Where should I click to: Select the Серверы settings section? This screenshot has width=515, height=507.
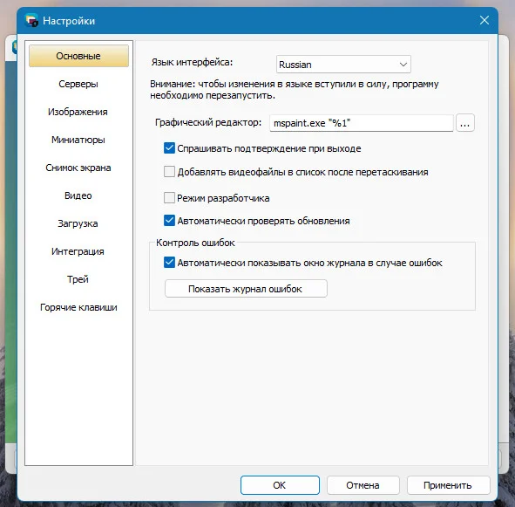click(78, 84)
